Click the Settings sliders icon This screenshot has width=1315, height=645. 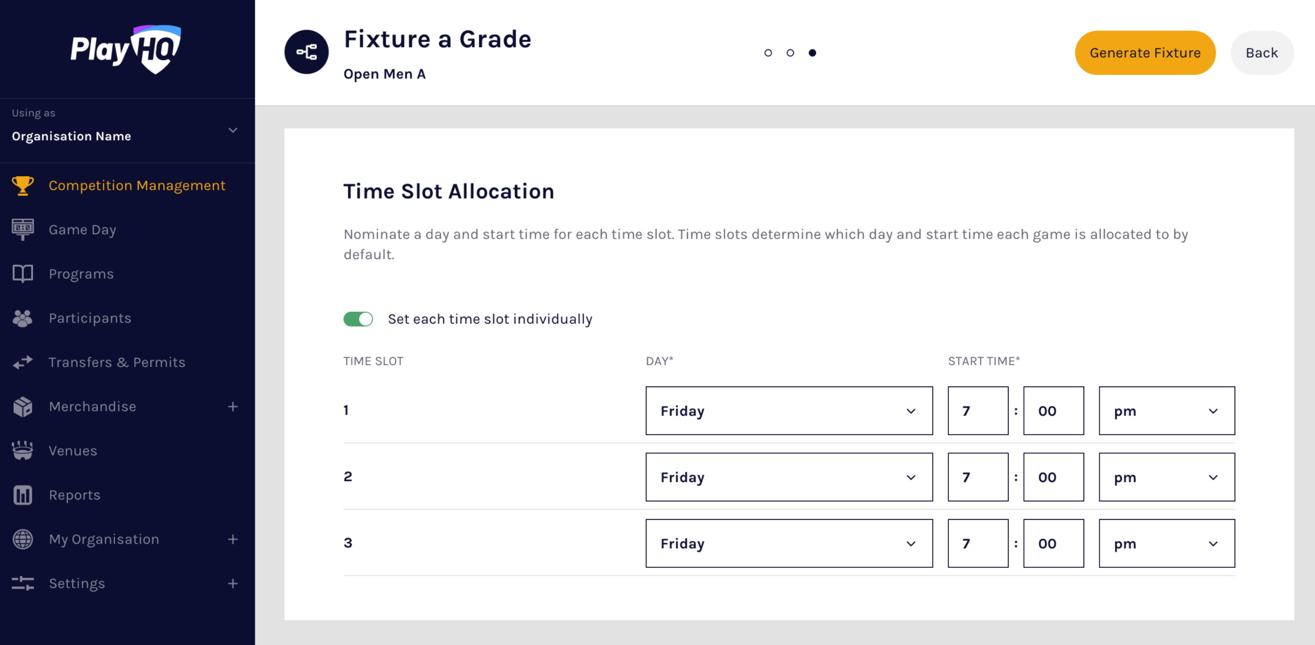click(23, 584)
